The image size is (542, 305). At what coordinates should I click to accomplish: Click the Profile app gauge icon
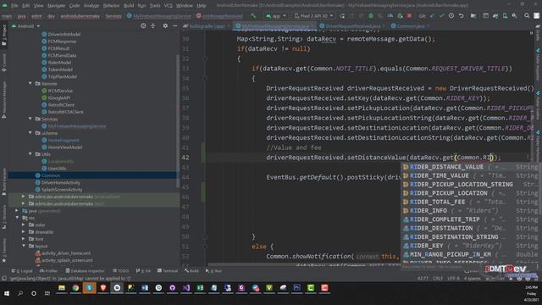[x=390, y=16]
